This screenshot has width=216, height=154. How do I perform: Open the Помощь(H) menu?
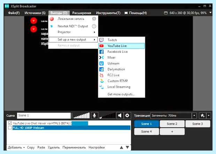tap(138, 13)
